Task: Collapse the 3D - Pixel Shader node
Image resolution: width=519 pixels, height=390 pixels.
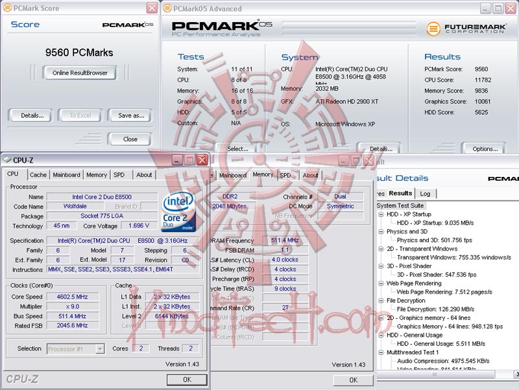Action: (x=381, y=266)
